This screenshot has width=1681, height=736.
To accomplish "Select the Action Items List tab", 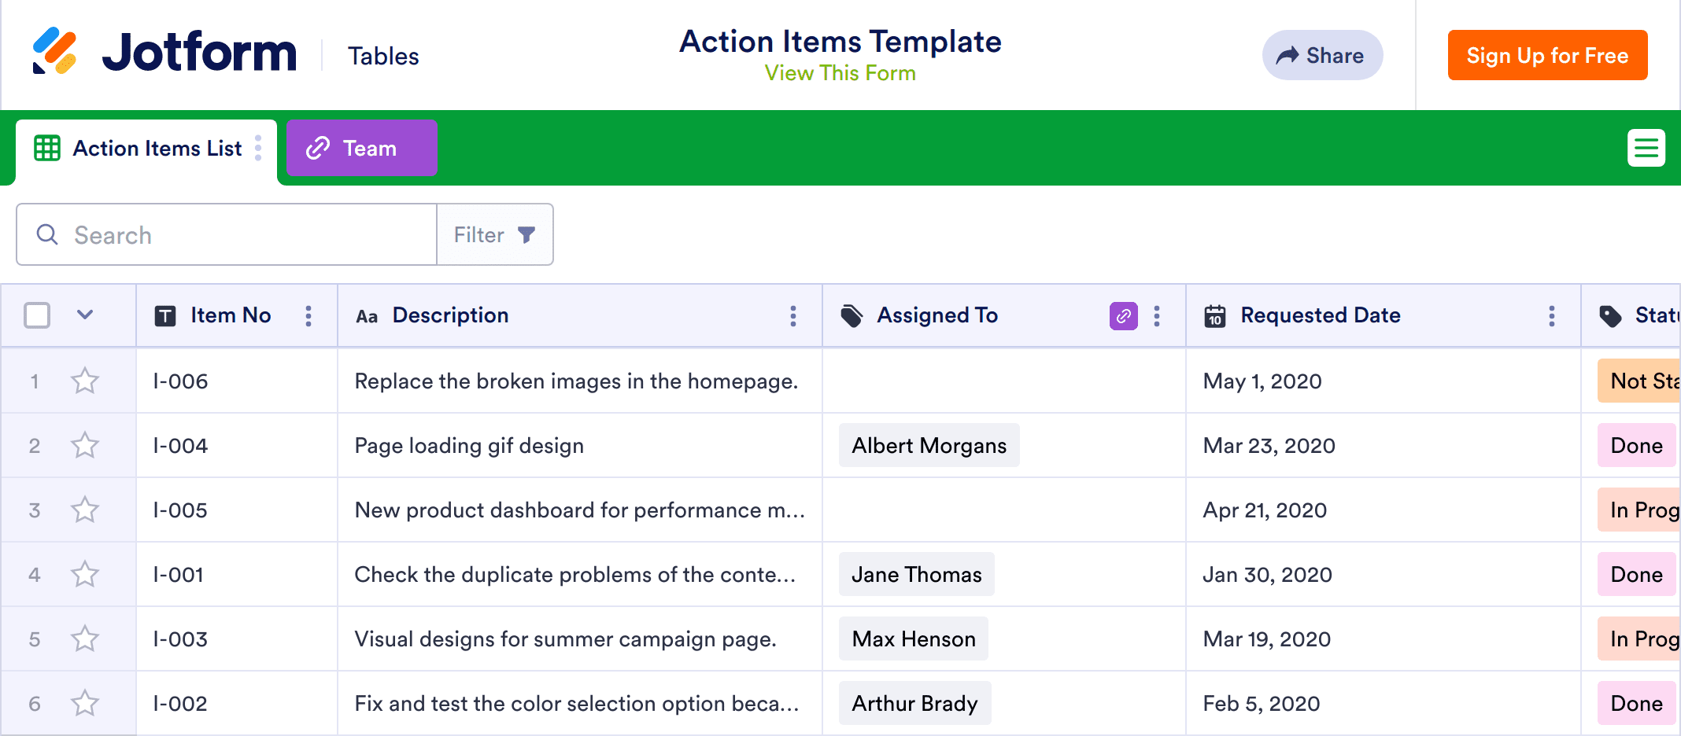I will pyautogui.click(x=157, y=149).
